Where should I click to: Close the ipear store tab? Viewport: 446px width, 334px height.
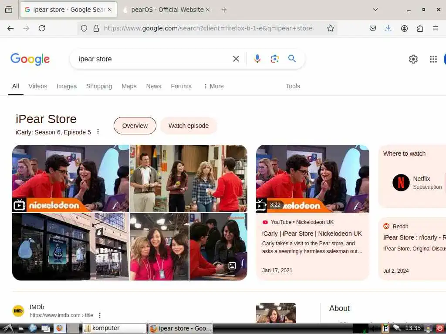click(110, 10)
